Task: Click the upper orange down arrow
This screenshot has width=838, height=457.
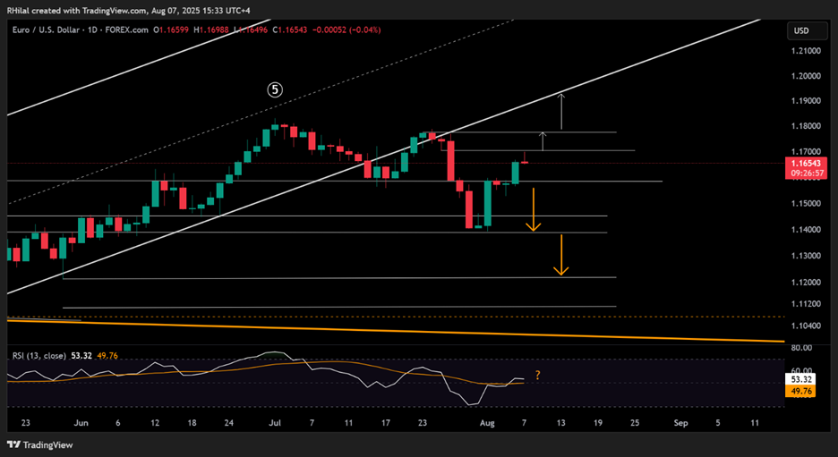Action: coord(533,211)
